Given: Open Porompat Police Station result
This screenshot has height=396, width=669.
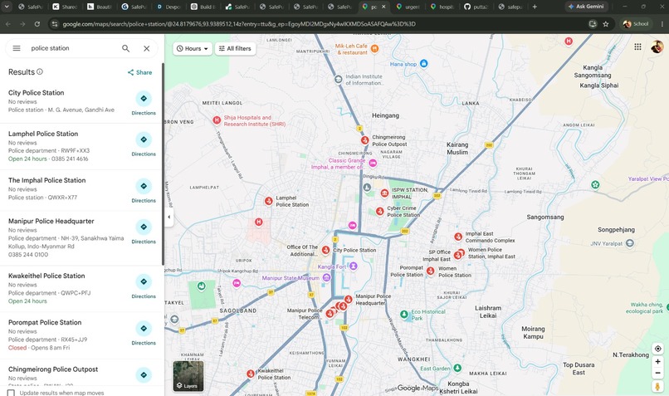Looking at the screenshot, I should pyautogui.click(x=45, y=322).
